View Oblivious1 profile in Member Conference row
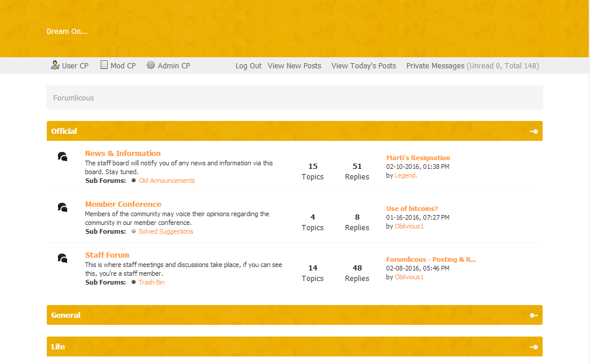This screenshot has height=364, width=590. coord(409,226)
